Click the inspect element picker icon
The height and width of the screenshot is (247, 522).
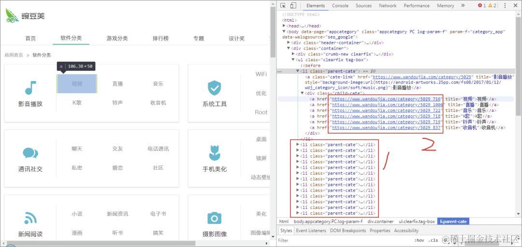click(283, 5)
